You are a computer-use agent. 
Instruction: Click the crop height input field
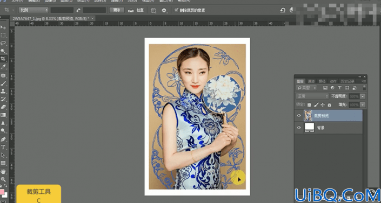pyautogui.click(x=95, y=10)
